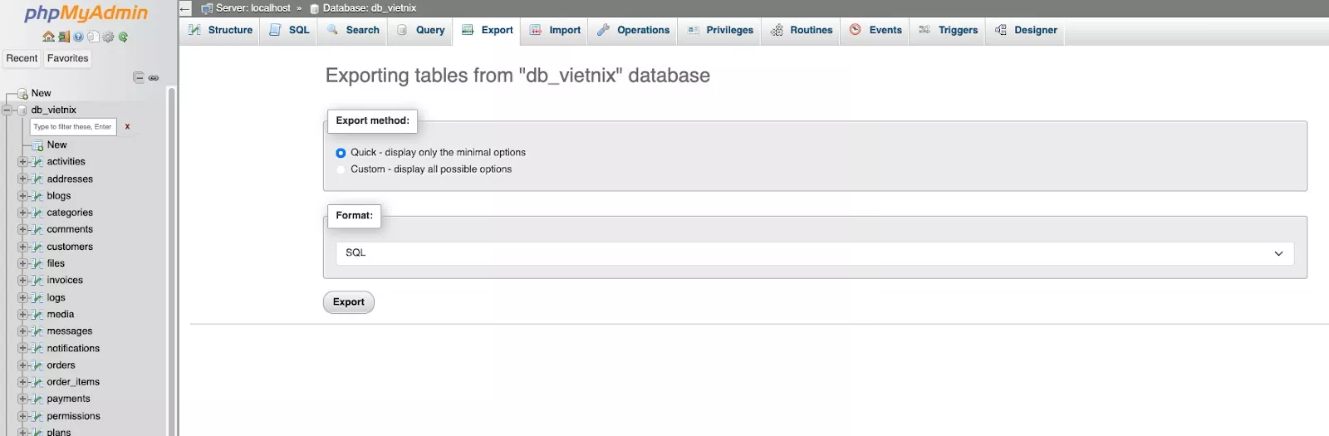Click the gear settings icon in sidebar
This screenshot has height=436, width=1329.
[108, 37]
